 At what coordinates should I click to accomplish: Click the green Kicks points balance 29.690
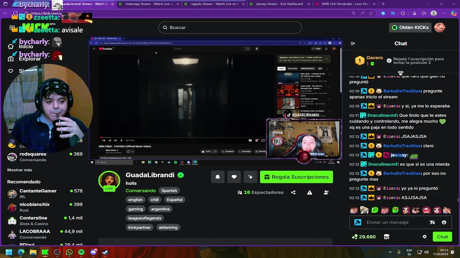364,236
